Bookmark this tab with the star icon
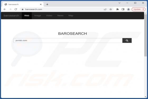 [x=111, y=9]
